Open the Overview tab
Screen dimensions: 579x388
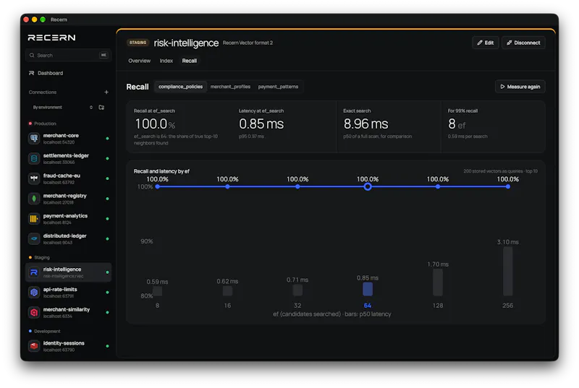(x=139, y=61)
